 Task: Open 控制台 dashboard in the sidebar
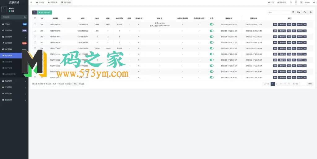[x=14, y=24]
